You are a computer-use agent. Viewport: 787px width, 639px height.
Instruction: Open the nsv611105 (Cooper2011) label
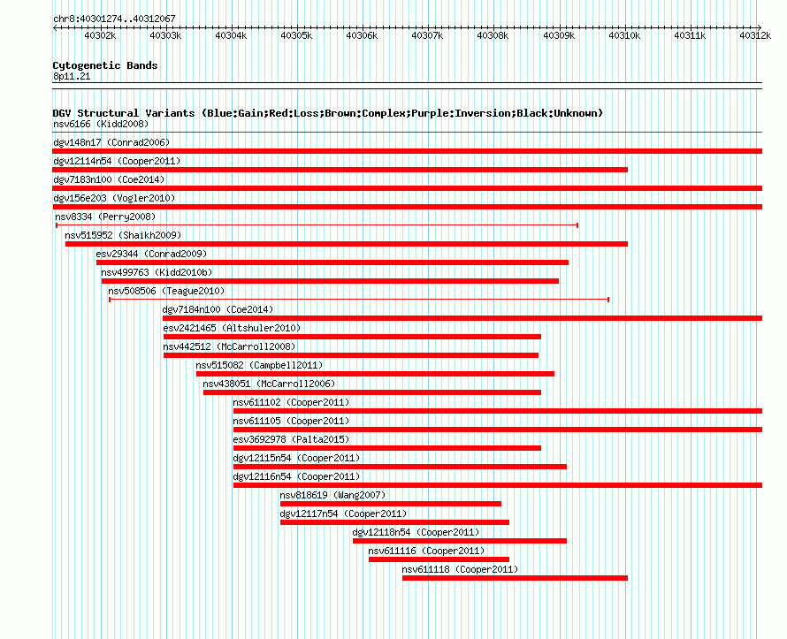291,421
